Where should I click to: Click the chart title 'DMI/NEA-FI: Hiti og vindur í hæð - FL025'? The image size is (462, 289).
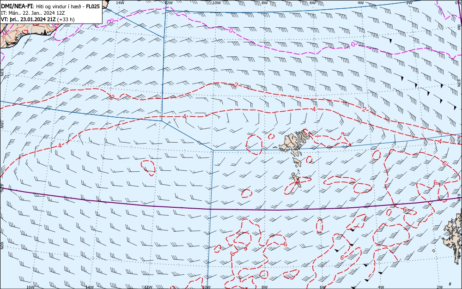[x=50, y=6]
